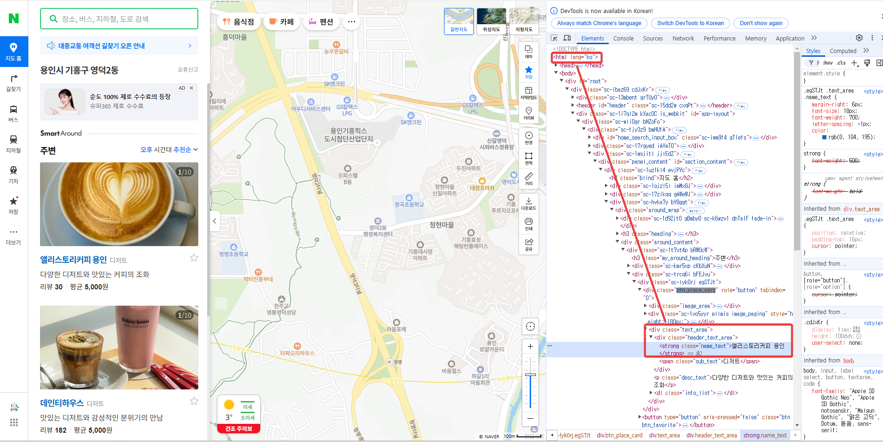
Task: Expand the dl info_list node
Action: tap(651, 393)
